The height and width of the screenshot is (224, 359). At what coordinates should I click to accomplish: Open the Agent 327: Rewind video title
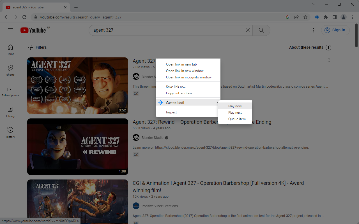click(202, 122)
